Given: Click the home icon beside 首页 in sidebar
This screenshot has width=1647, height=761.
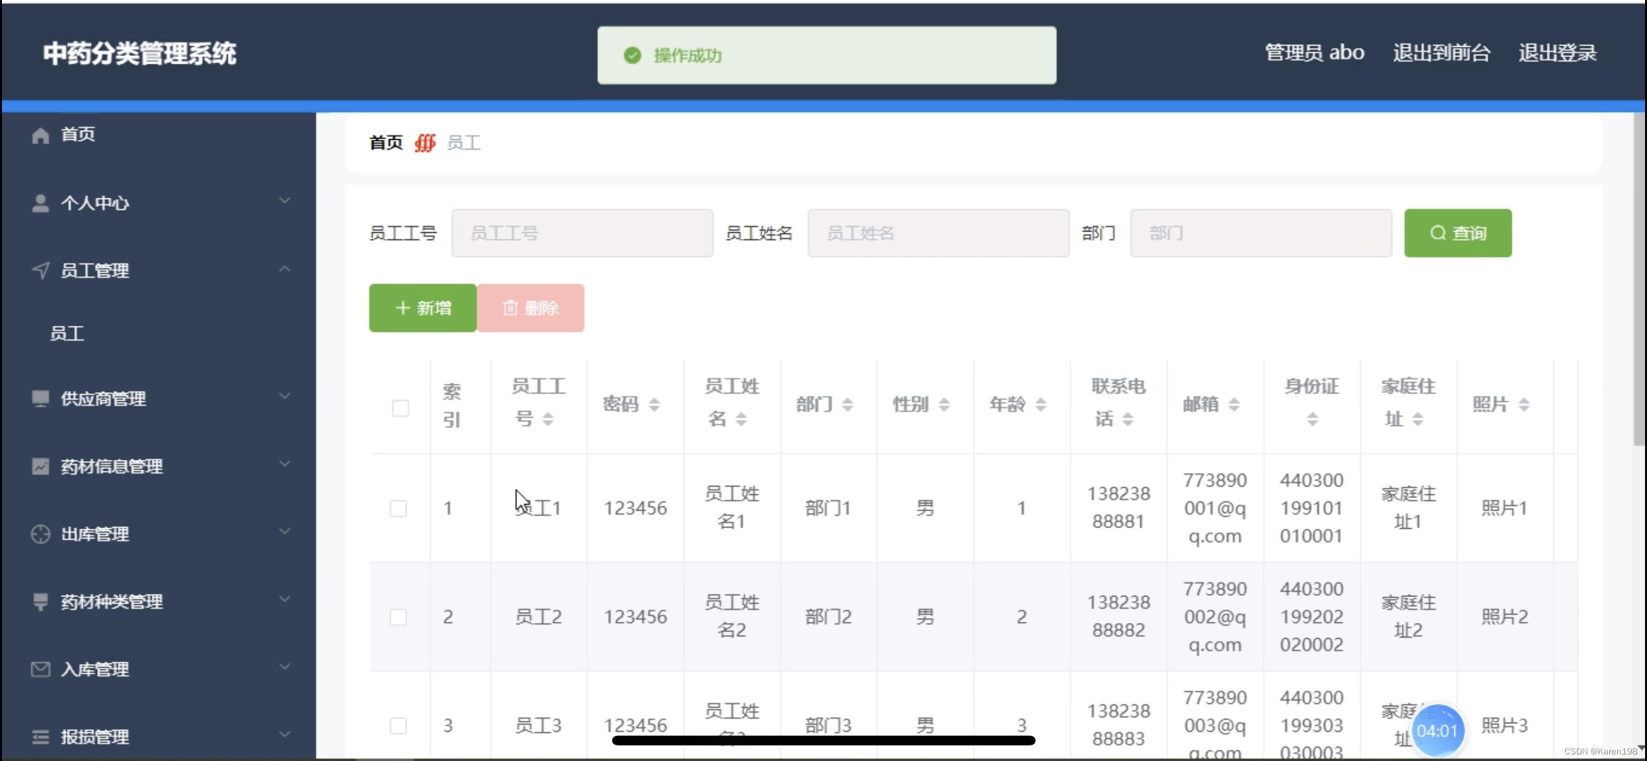Looking at the screenshot, I should pos(40,135).
